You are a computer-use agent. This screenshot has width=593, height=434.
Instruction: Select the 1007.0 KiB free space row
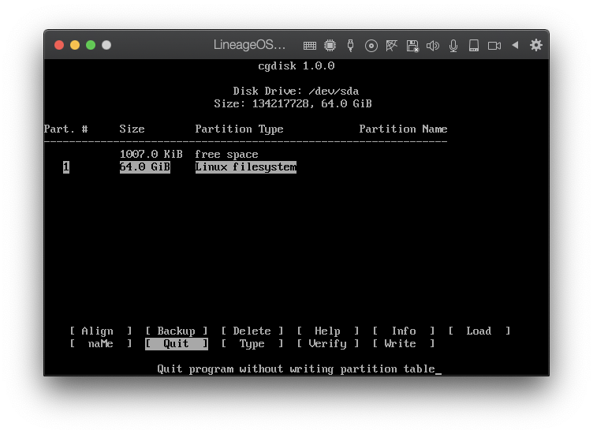coord(189,155)
